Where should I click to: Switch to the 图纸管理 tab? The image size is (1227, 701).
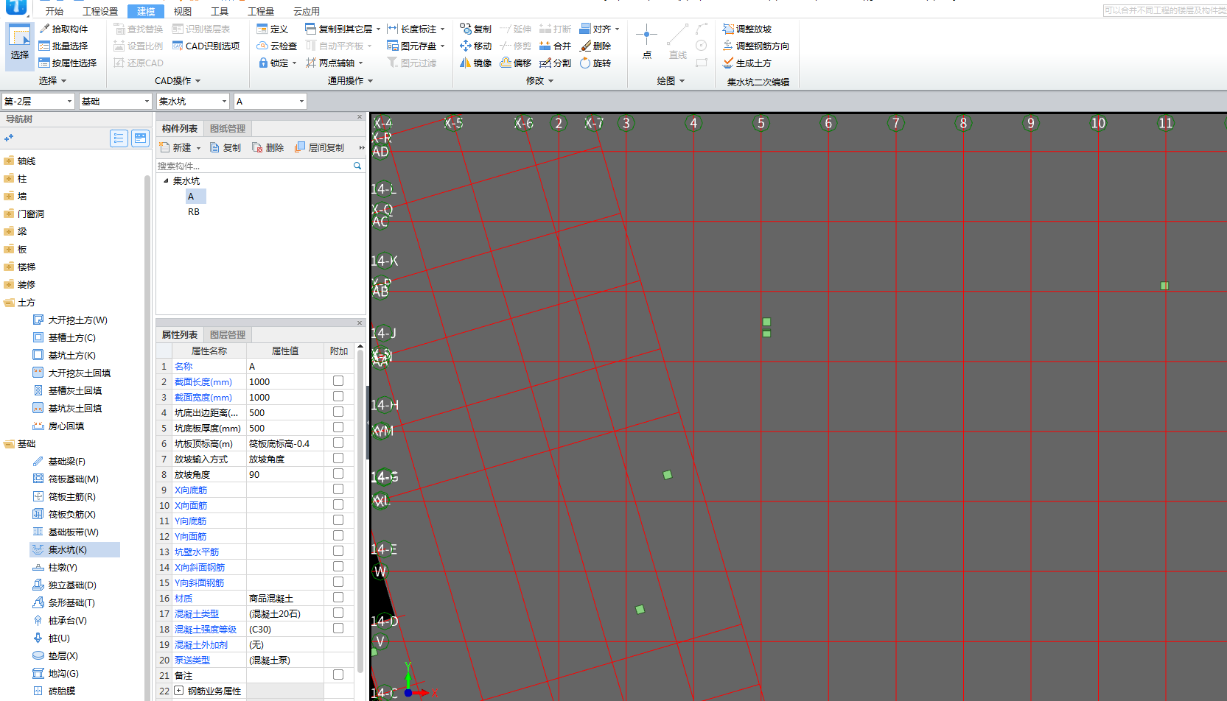227,128
